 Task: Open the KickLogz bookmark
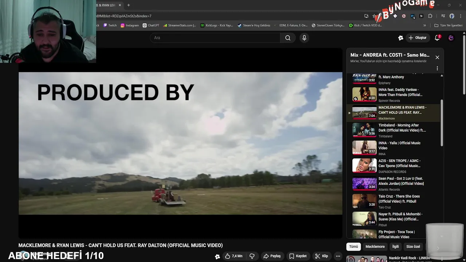coord(217,25)
